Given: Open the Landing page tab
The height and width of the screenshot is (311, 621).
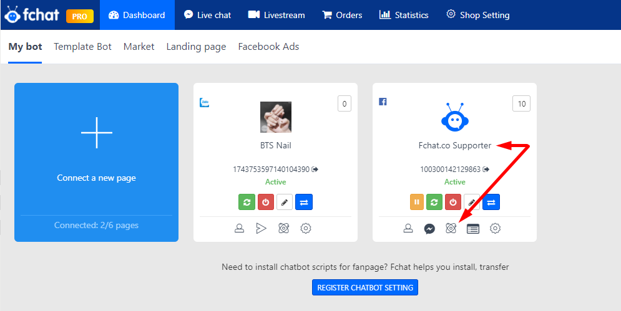Looking at the screenshot, I should [196, 47].
